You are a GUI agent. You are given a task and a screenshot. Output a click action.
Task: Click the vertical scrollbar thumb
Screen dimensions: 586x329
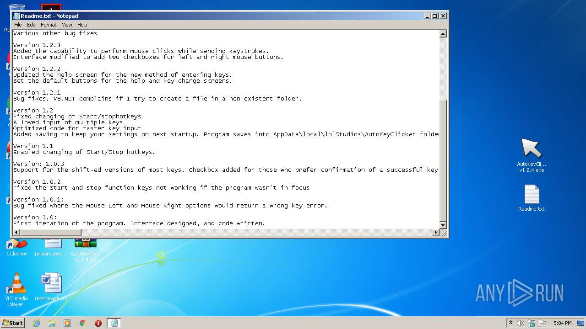[x=443, y=160]
